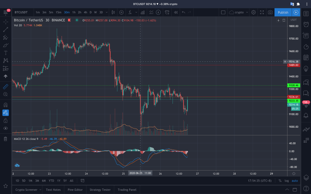Open the Pine Editor tab
Viewport: 311px width, 194px height.
click(x=75, y=189)
